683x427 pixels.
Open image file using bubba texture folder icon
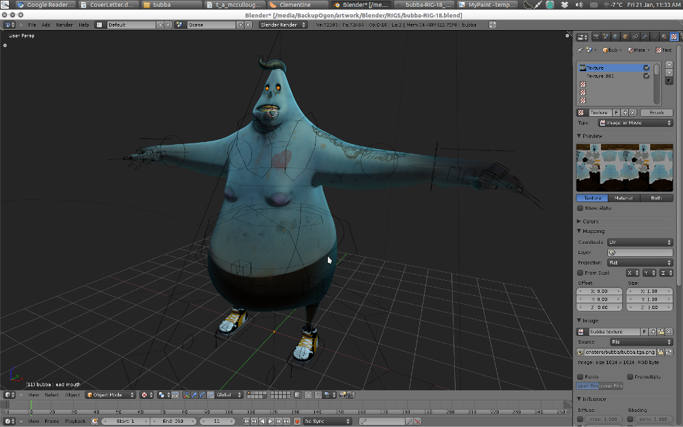pyautogui.click(x=661, y=331)
